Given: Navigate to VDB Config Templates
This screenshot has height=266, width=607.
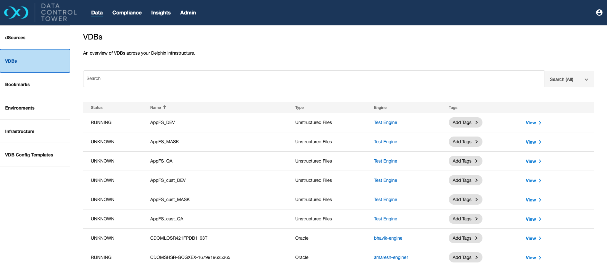Looking at the screenshot, I should pos(29,155).
